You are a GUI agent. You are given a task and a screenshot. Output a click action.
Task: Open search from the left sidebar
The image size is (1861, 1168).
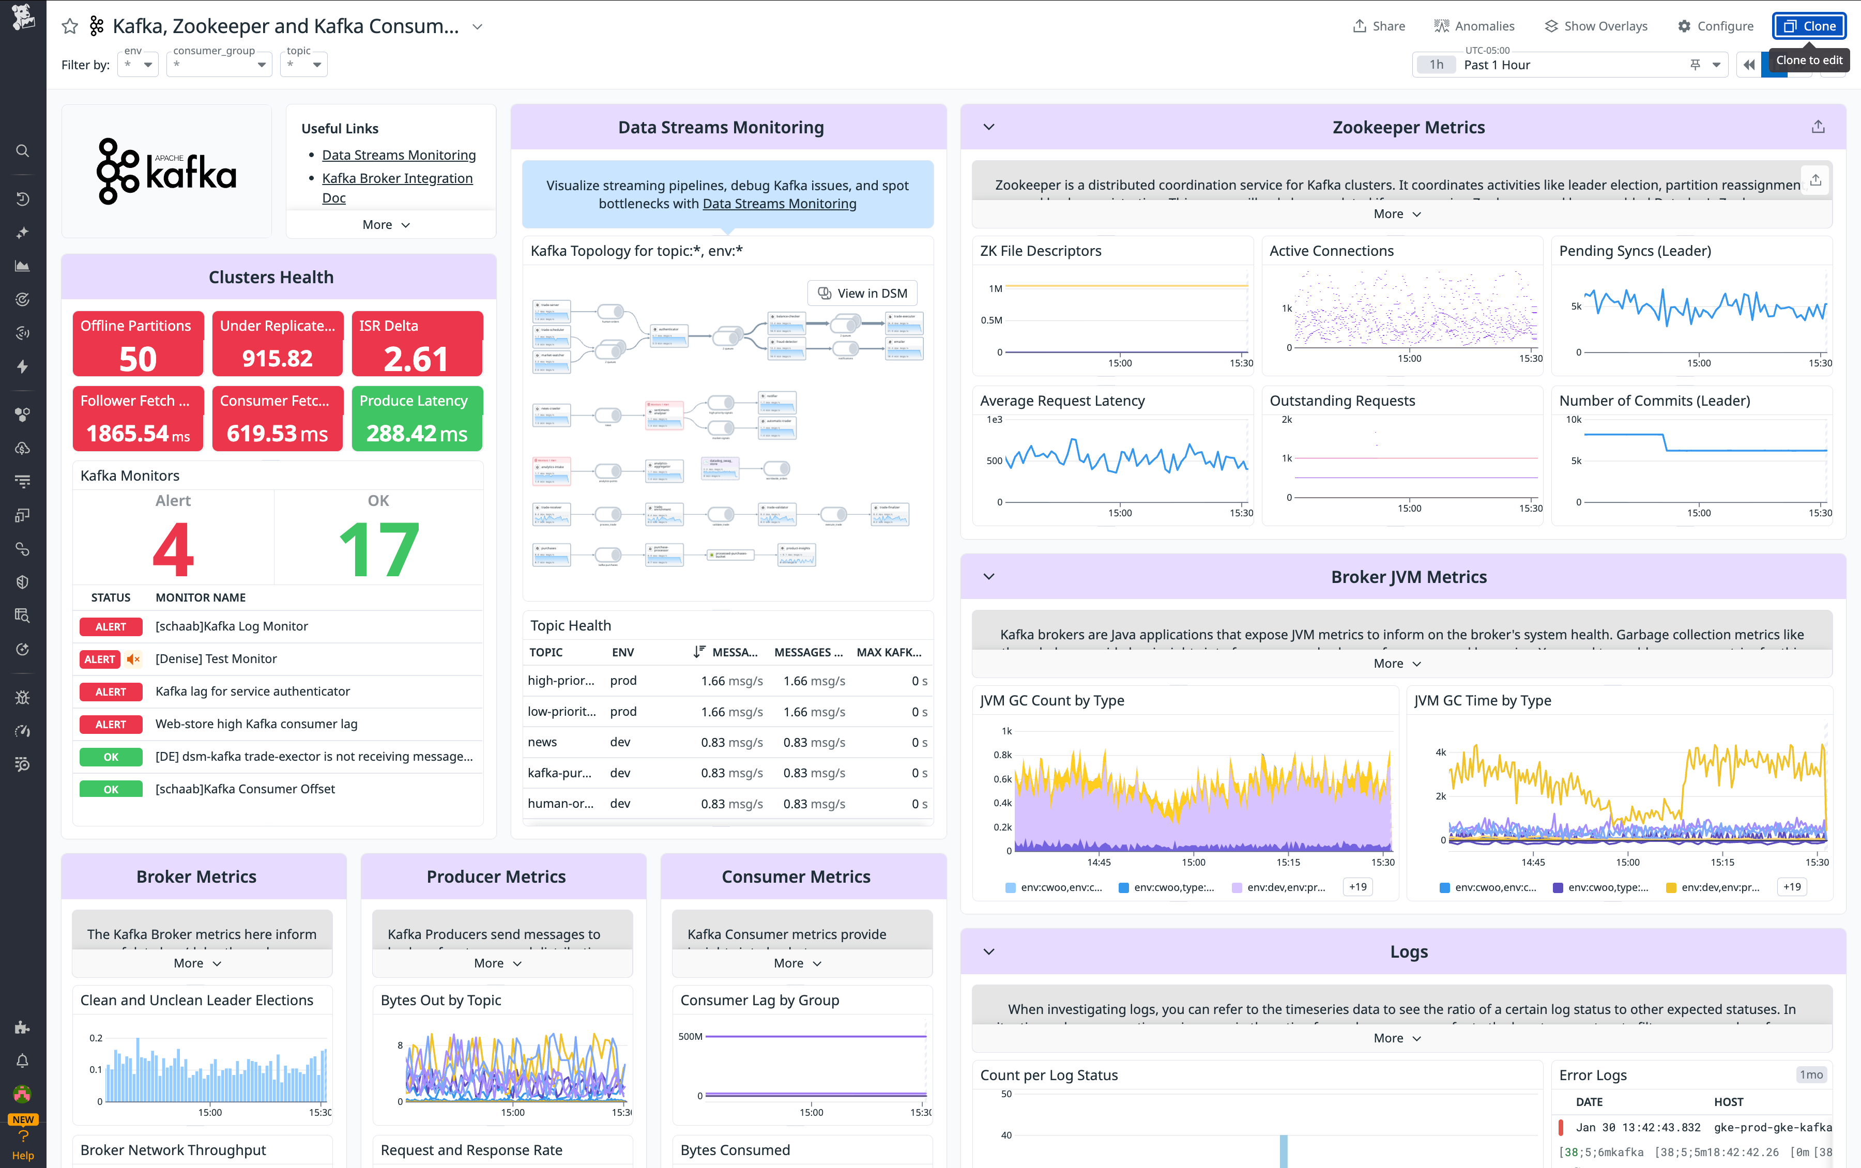tap(22, 150)
